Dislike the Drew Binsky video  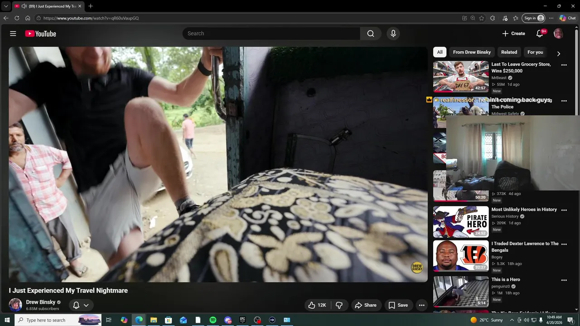(x=339, y=305)
